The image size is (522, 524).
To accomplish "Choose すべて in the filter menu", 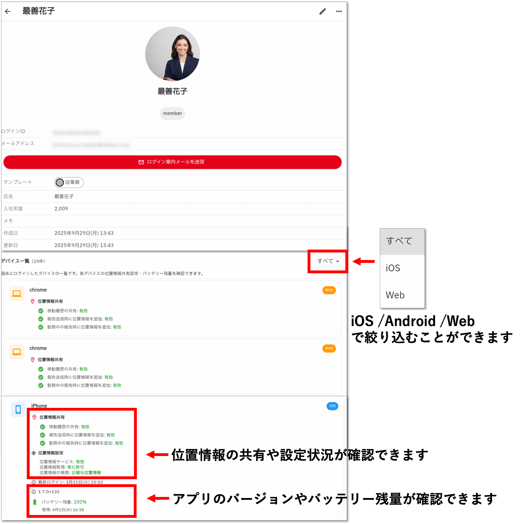I will tap(399, 241).
